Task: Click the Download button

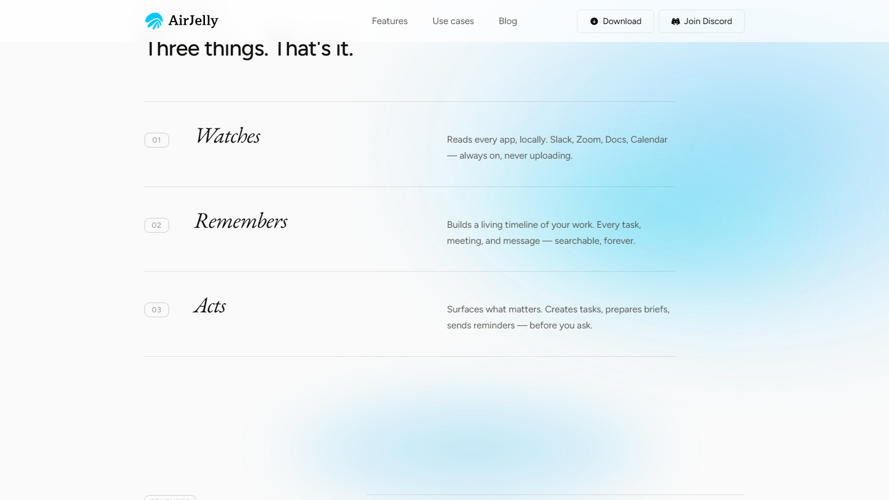Action: click(x=616, y=21)
